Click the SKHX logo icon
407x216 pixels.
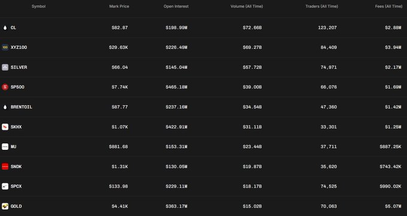[5, 127]
